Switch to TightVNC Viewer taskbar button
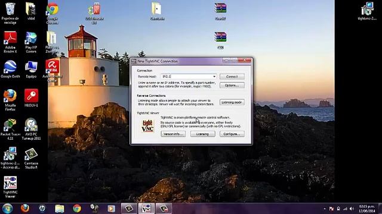 (146, 209)
